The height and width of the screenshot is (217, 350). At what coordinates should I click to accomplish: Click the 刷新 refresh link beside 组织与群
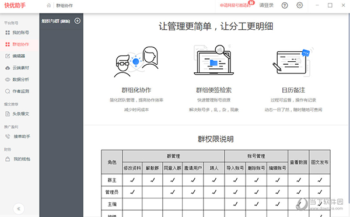(65, 21)
